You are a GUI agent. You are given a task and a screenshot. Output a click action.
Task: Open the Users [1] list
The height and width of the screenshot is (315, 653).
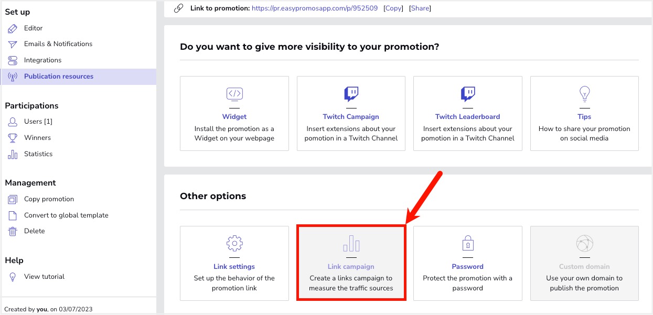coord(38,122)
